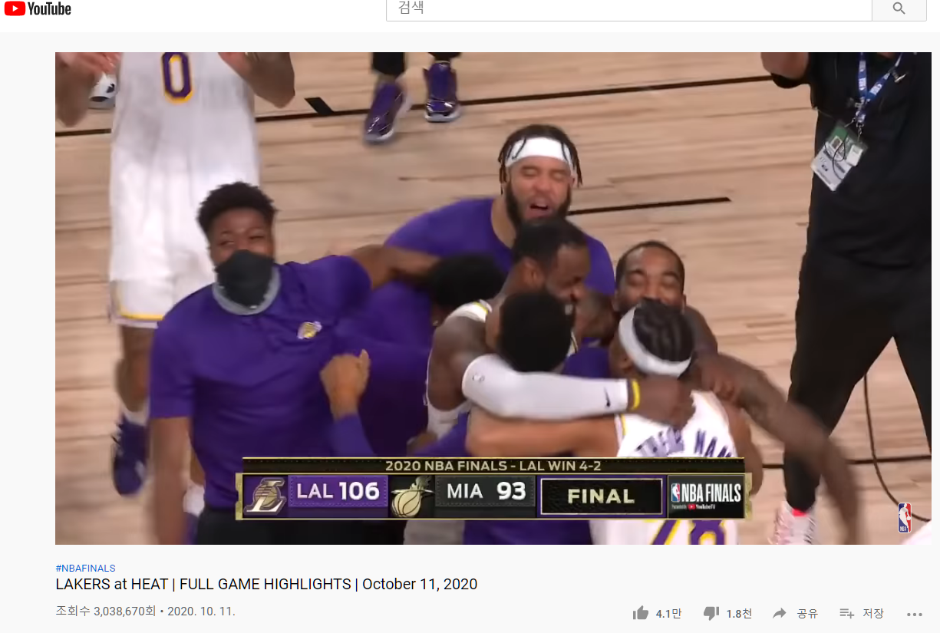This screenshot has width=940, height=633.
Task: Click the save-to-playlist plus icon
Action: (x=847, y=613)
